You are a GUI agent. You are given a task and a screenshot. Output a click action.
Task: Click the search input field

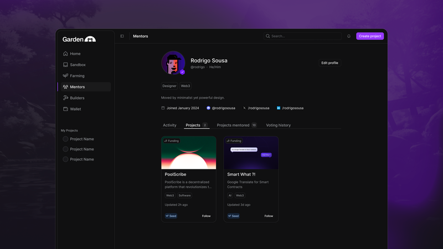302,36
